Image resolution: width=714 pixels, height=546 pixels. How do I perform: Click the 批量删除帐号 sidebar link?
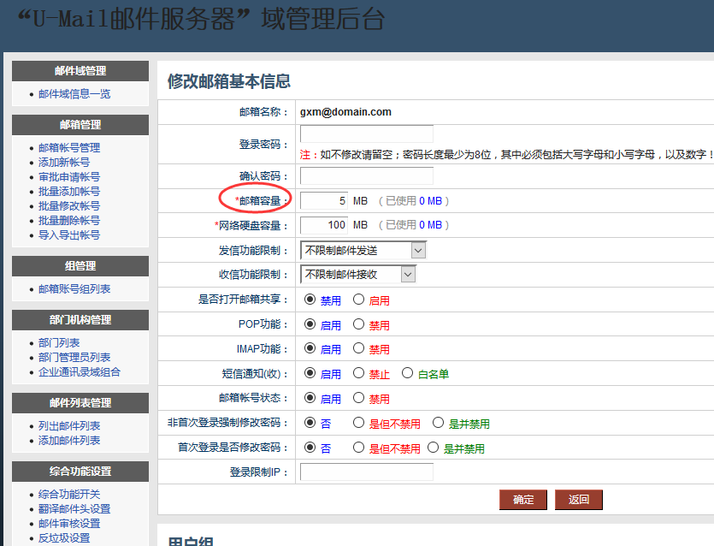click(x=68, y=221)
